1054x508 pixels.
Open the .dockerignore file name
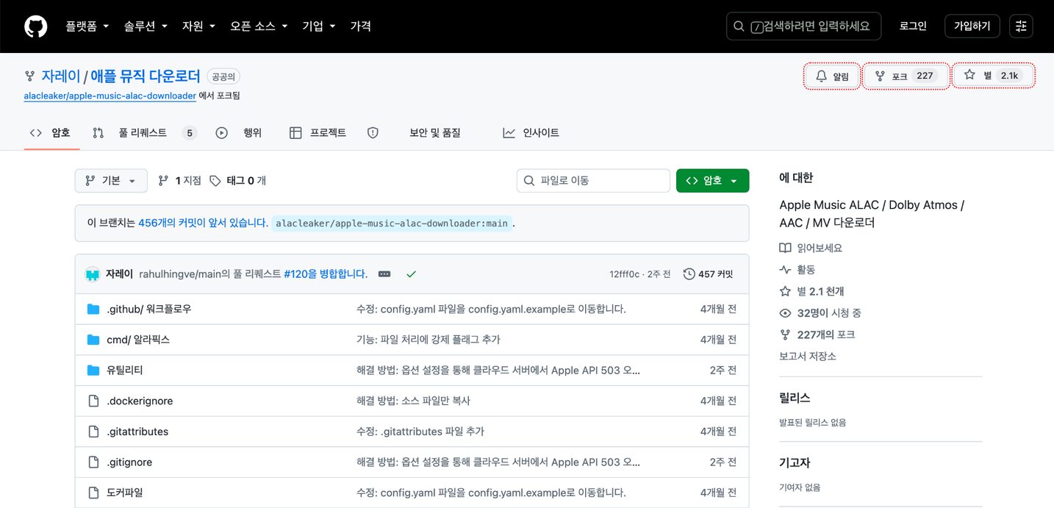(140, 401)
